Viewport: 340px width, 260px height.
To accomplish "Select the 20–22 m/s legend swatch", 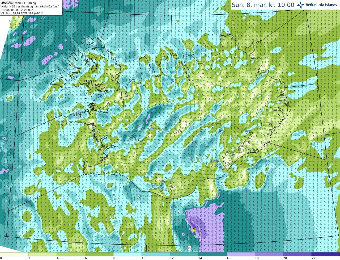I will (x=297, y=254).
